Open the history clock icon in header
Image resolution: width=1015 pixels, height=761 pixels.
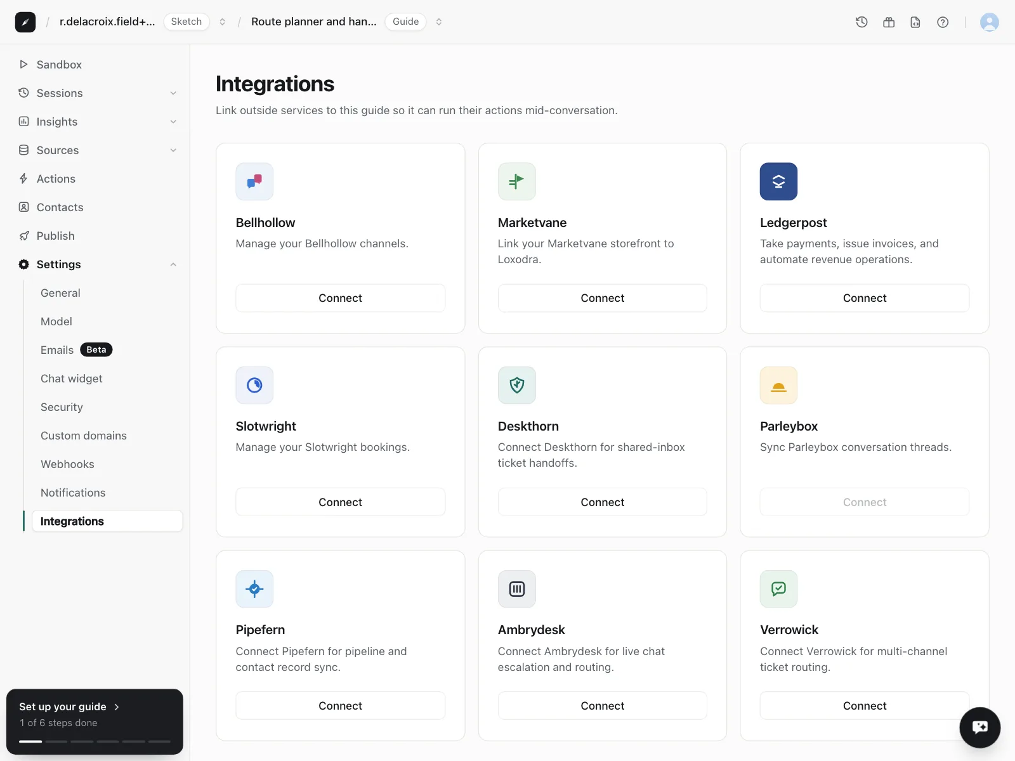tap(861, 22)
